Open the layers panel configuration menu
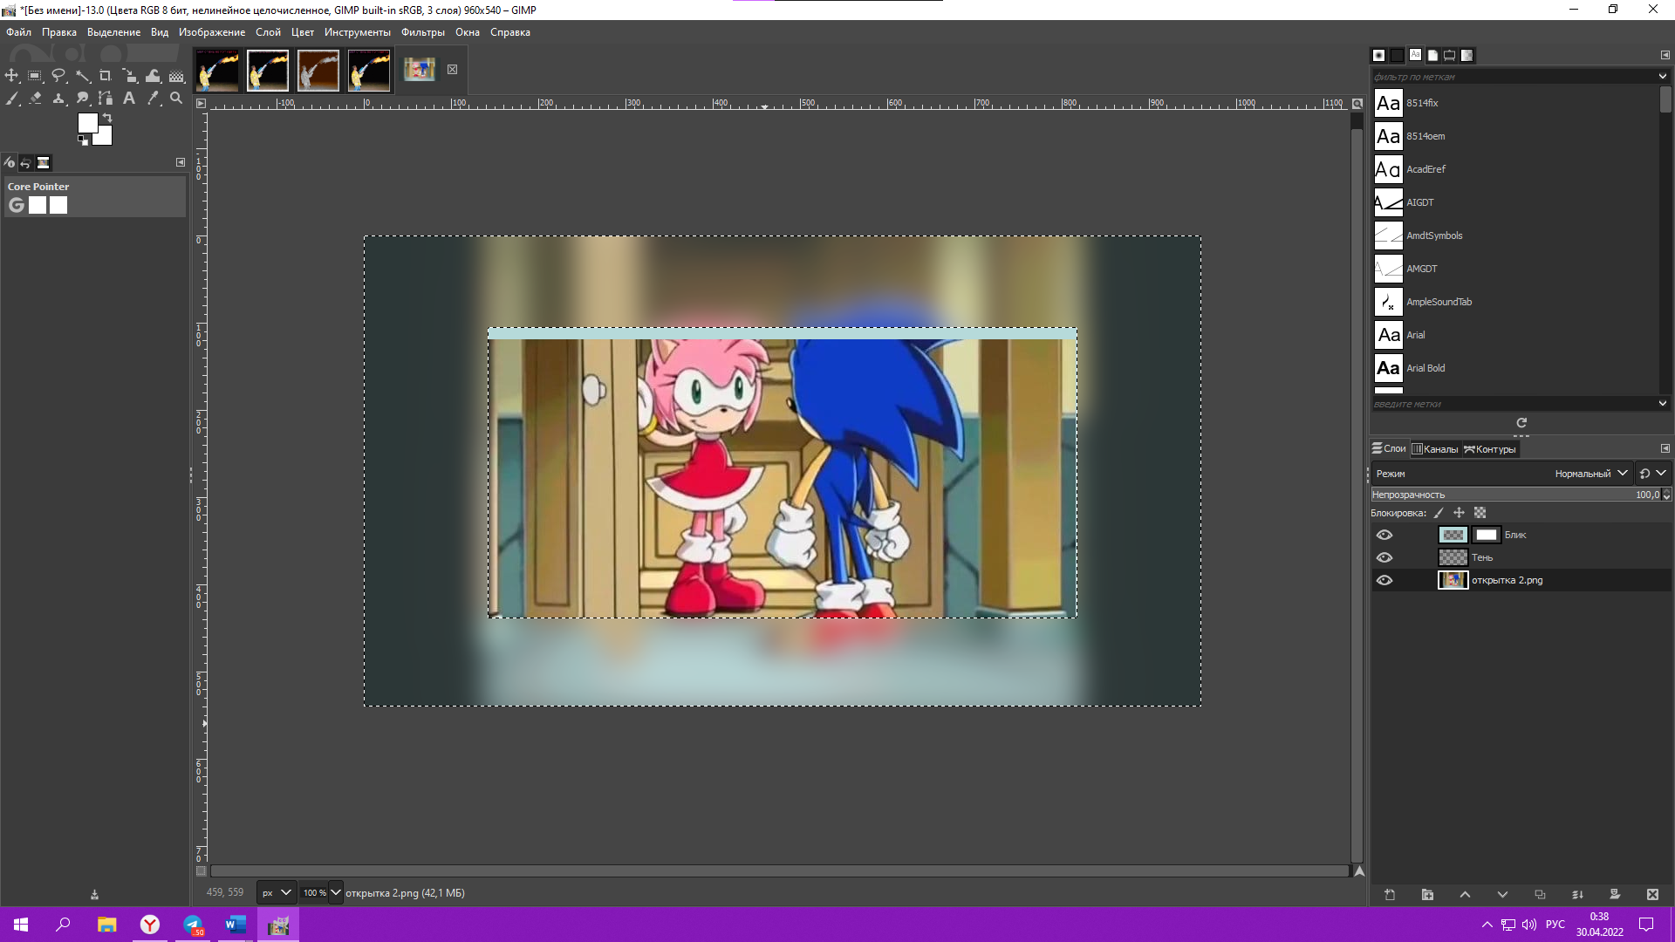 pyautogui.click(x=1665, y=448)
